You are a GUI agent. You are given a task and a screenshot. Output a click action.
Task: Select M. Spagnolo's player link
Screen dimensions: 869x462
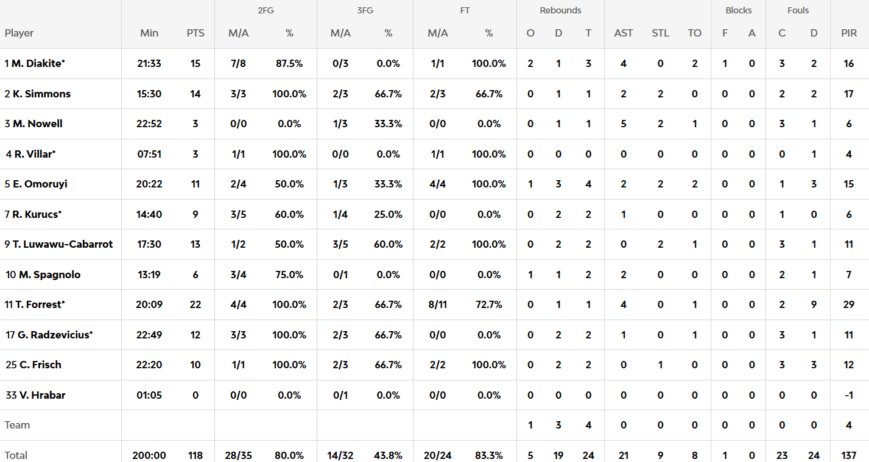49,275
